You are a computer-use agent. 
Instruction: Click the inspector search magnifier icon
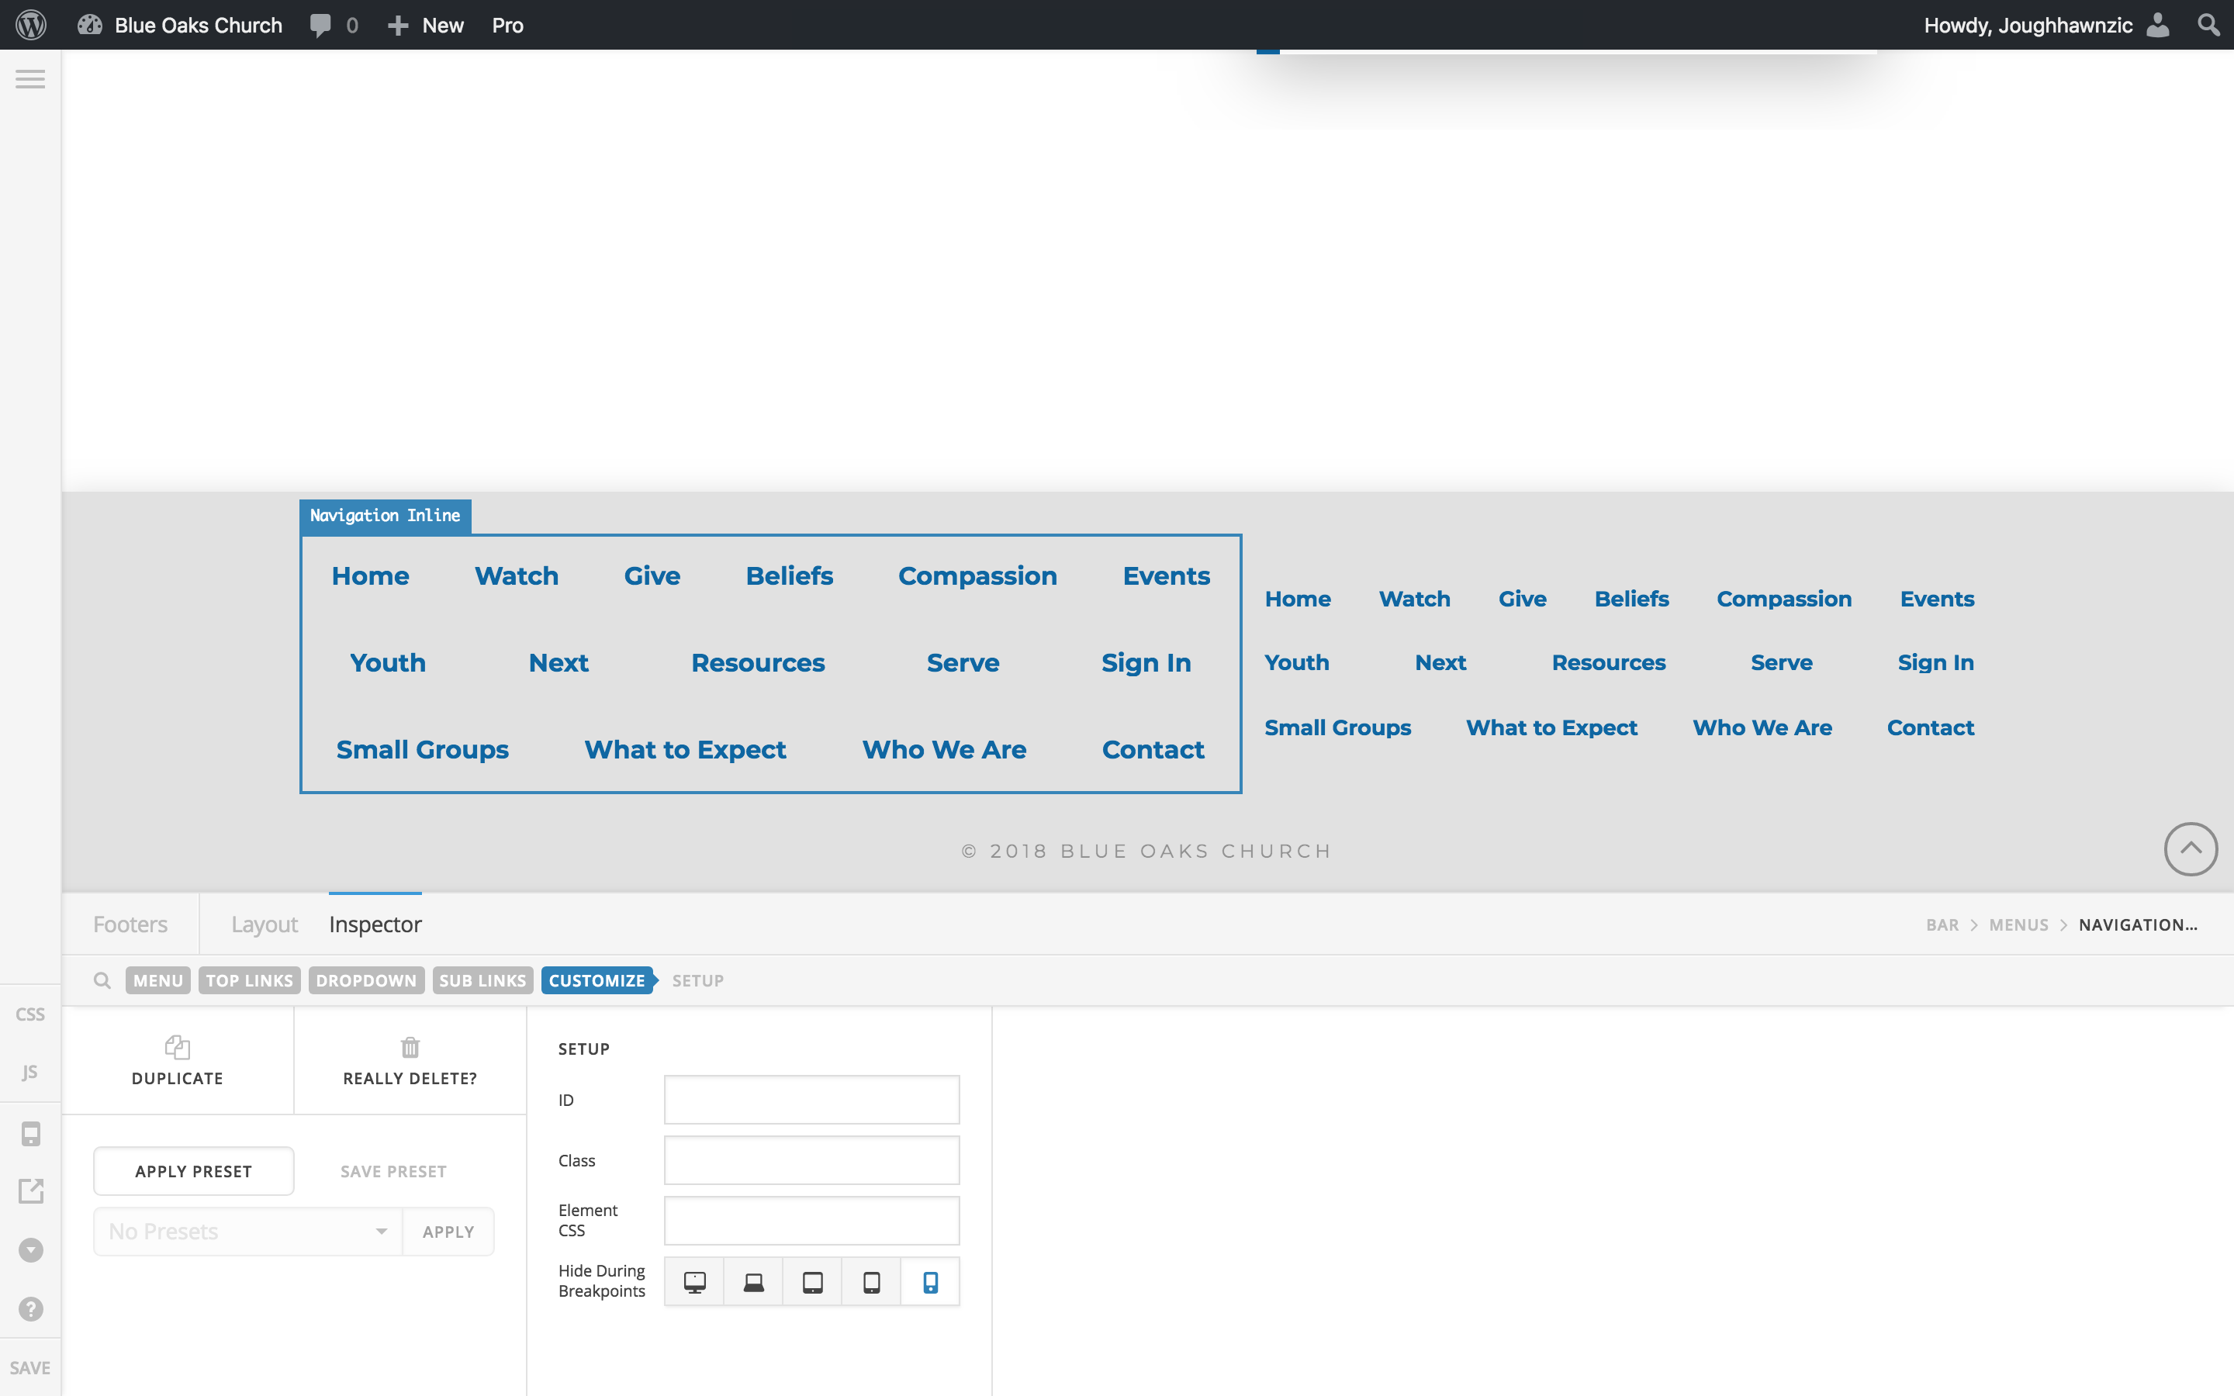[102, 980]
